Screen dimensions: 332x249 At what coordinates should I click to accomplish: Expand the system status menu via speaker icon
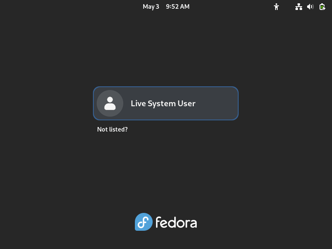310,7
